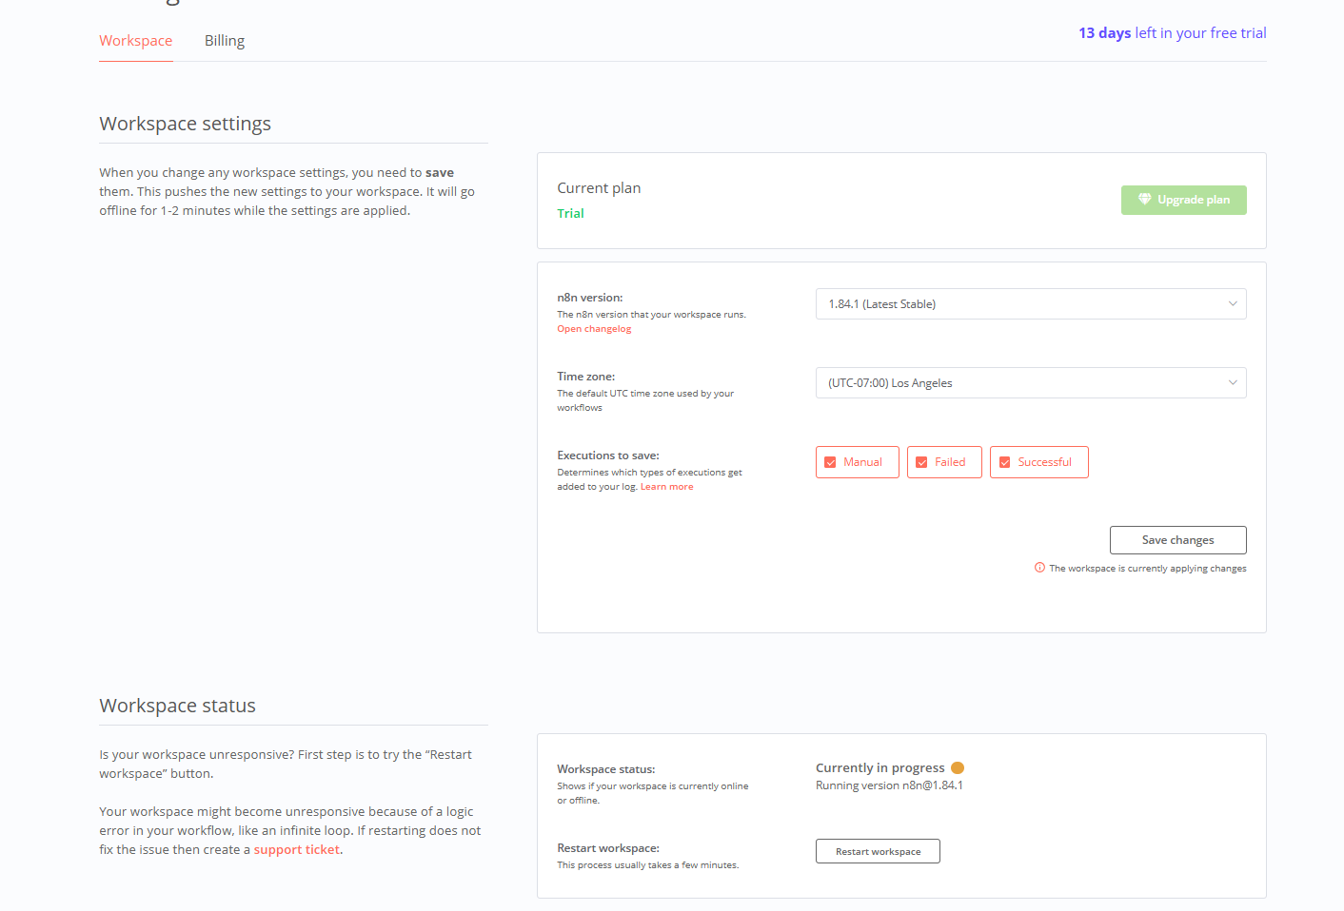Click the chevron arrow on version selector

[1233, 304]
